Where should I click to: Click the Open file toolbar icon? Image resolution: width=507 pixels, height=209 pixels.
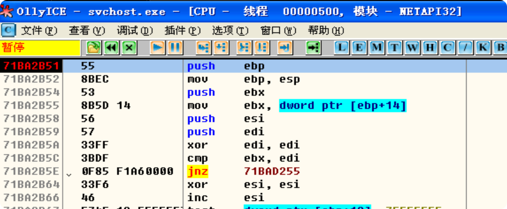pyautogui.click(x=94, y=48)
